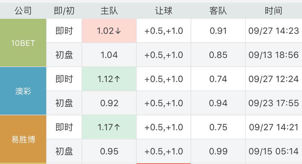Click the 1.12 rising home odds

109,79
